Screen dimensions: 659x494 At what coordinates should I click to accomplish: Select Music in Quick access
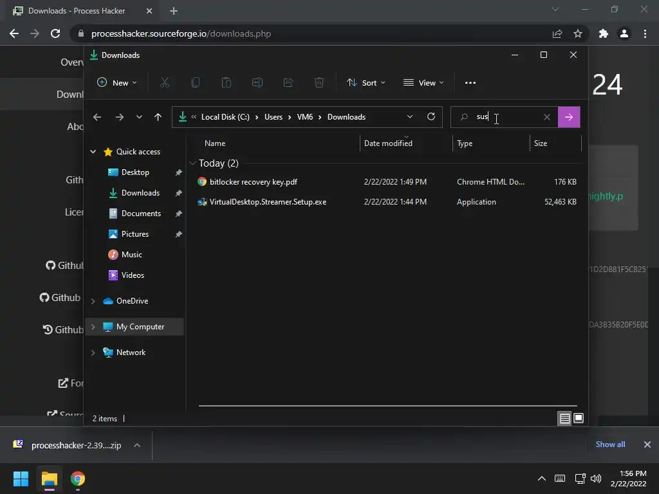click(131, 255)
